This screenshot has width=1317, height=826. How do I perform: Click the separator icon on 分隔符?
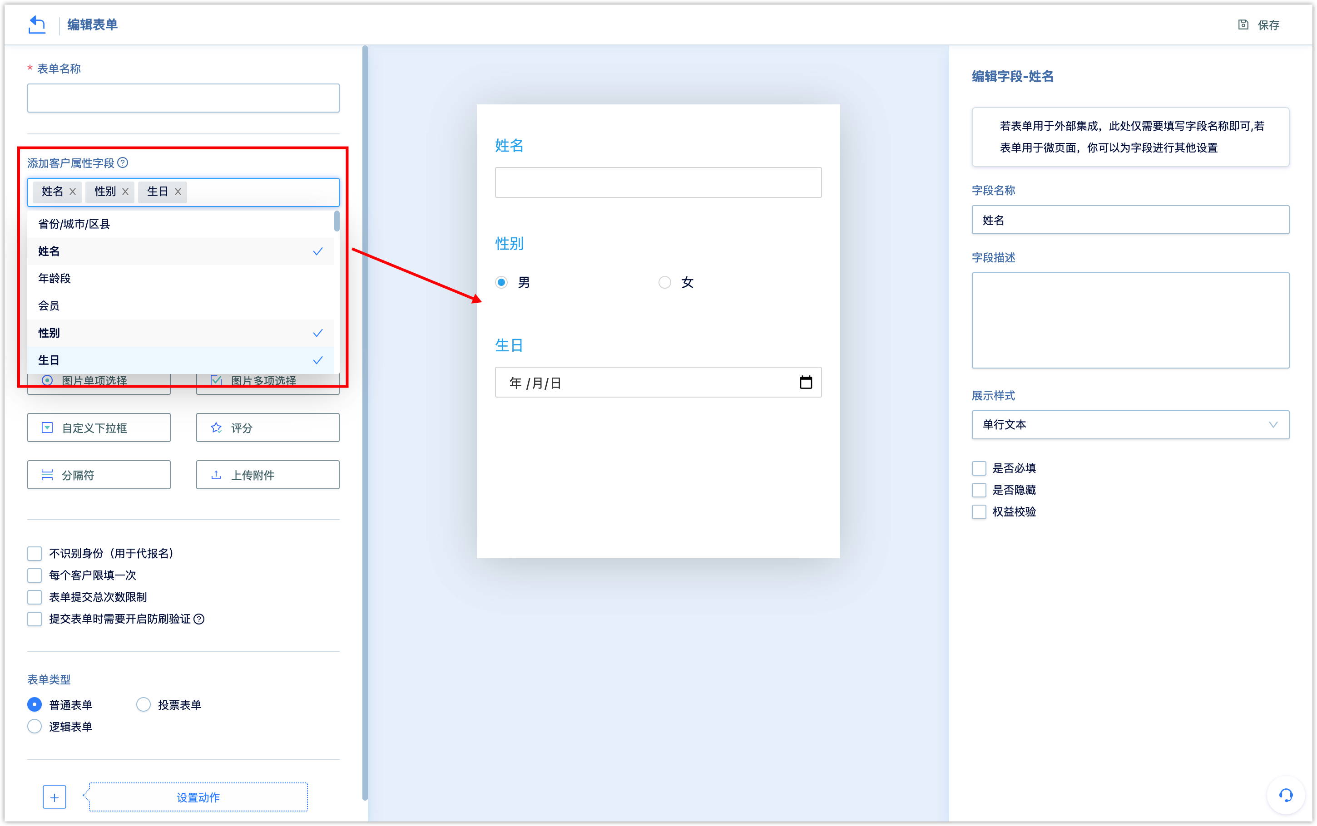tap(48, 475)
